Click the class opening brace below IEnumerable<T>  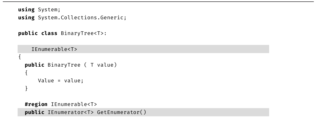19,57
